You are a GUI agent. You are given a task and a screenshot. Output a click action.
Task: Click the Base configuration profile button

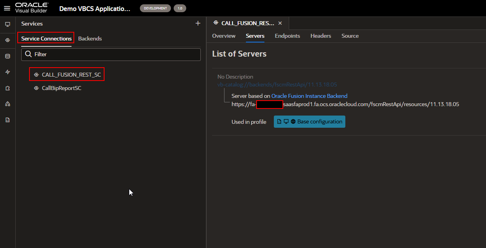click(310, 121)
